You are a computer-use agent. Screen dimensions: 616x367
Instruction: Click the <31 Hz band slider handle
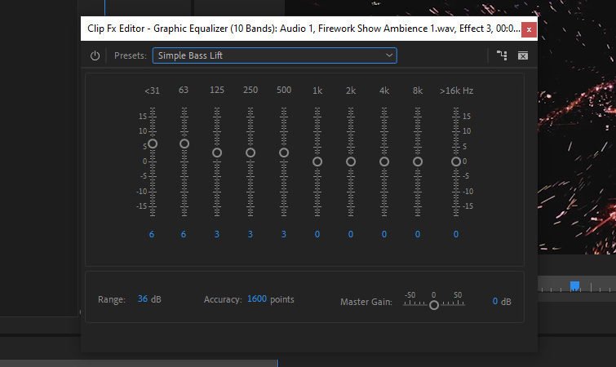point(152,144)
